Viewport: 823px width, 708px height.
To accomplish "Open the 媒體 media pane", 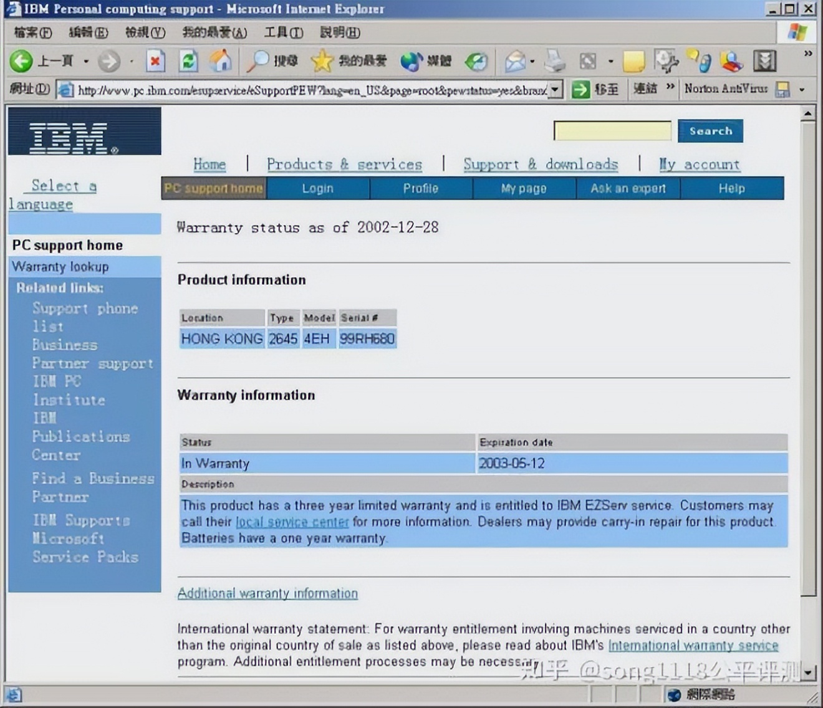I will click(x=425, y=60).
